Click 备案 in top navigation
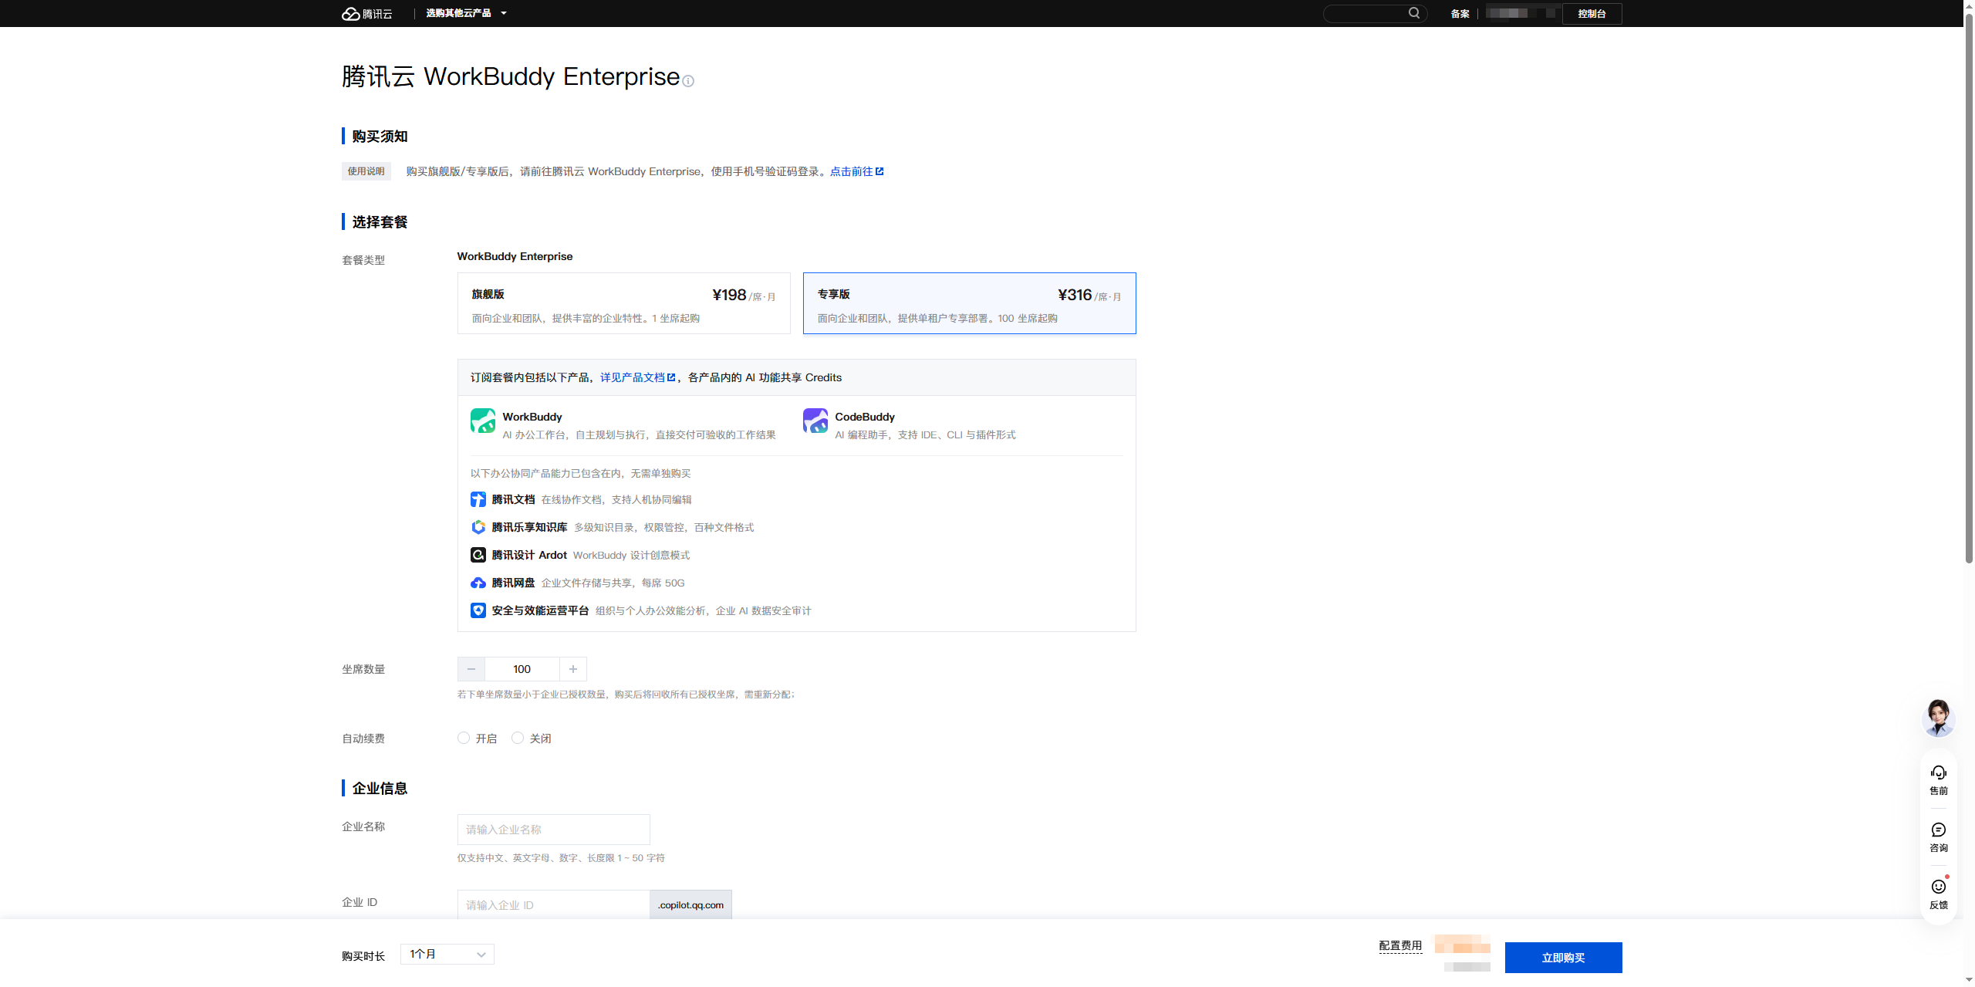Screen dimensions: 1975x987 [1460, 14]
